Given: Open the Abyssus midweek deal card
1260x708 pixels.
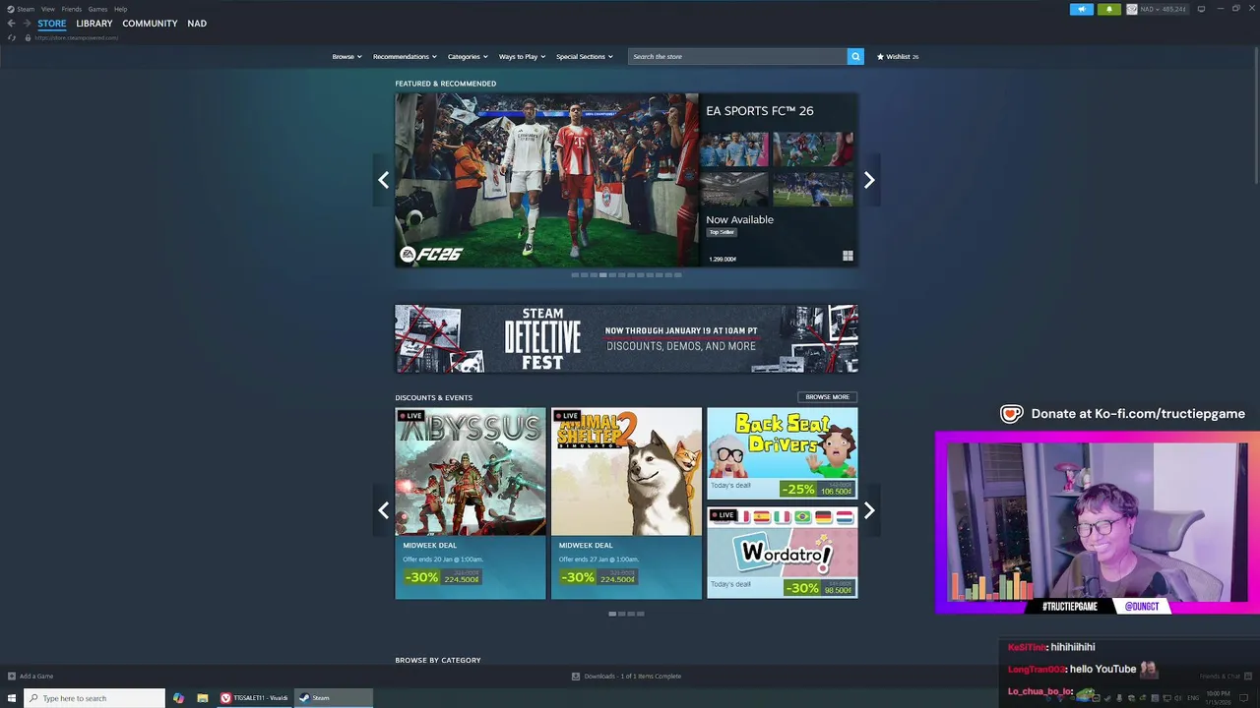Looking at the screenshot, I should click(471, 503).
